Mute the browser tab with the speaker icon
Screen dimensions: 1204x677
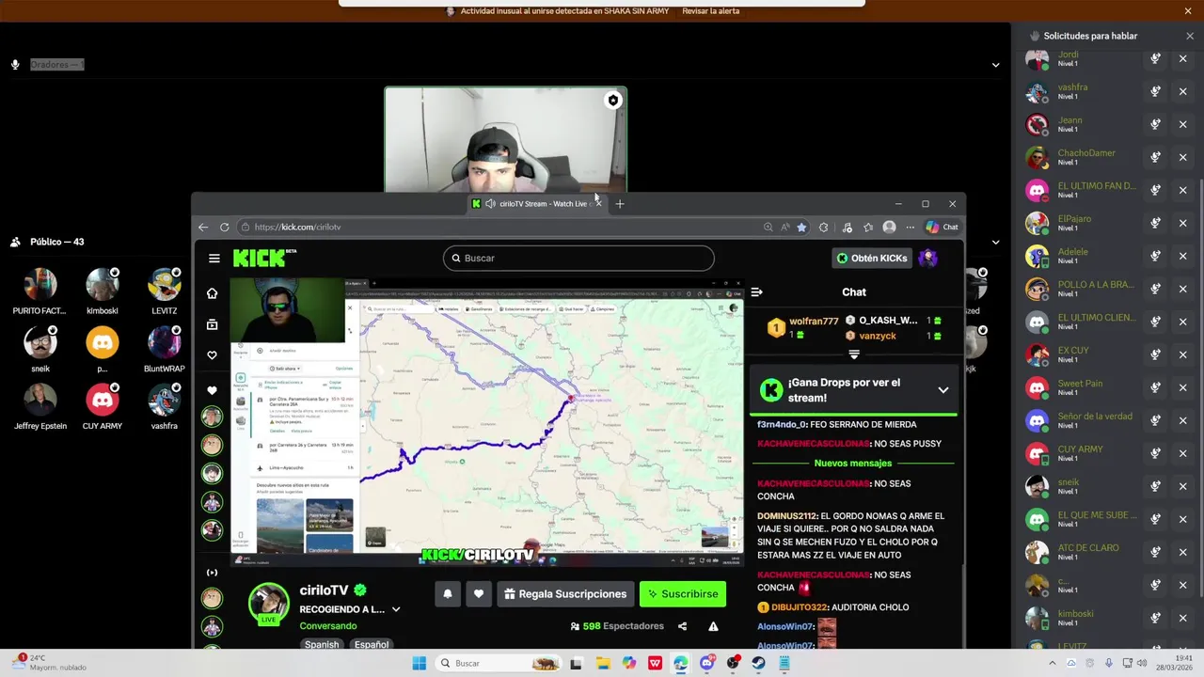click(x=490, y=204)
